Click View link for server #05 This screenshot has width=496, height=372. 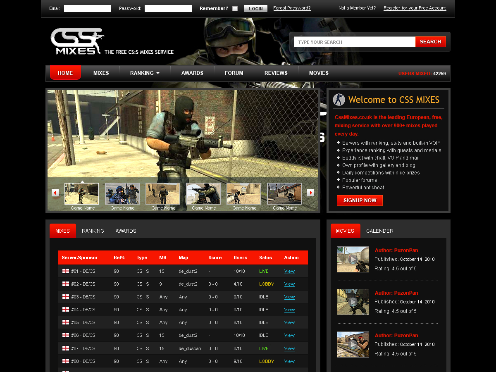tap(289, 322)
